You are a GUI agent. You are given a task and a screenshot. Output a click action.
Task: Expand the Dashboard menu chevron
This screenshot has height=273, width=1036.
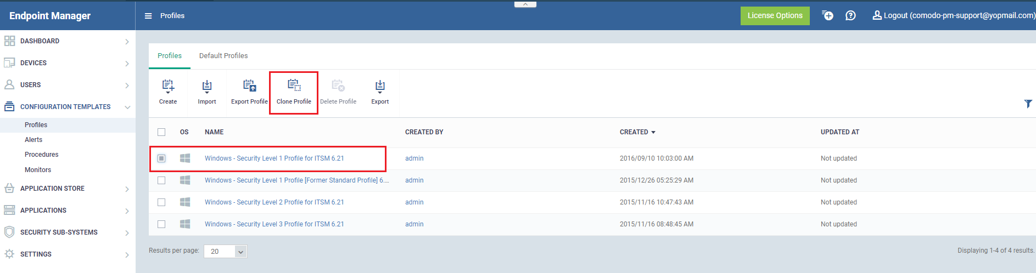pos(127,42)
